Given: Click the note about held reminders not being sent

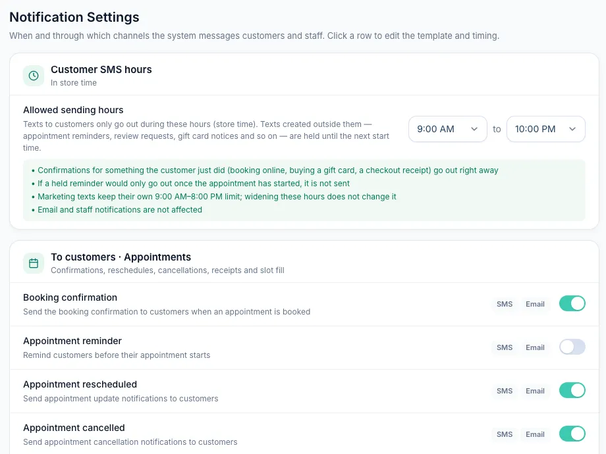Looking at the screenshot, I should tap(193, 184).
